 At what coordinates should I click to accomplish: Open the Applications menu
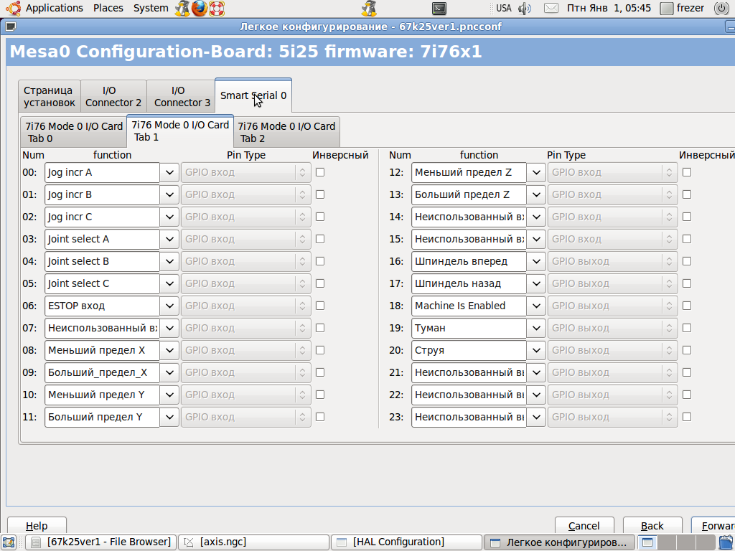pyautogui.click(x=54, y=8)
